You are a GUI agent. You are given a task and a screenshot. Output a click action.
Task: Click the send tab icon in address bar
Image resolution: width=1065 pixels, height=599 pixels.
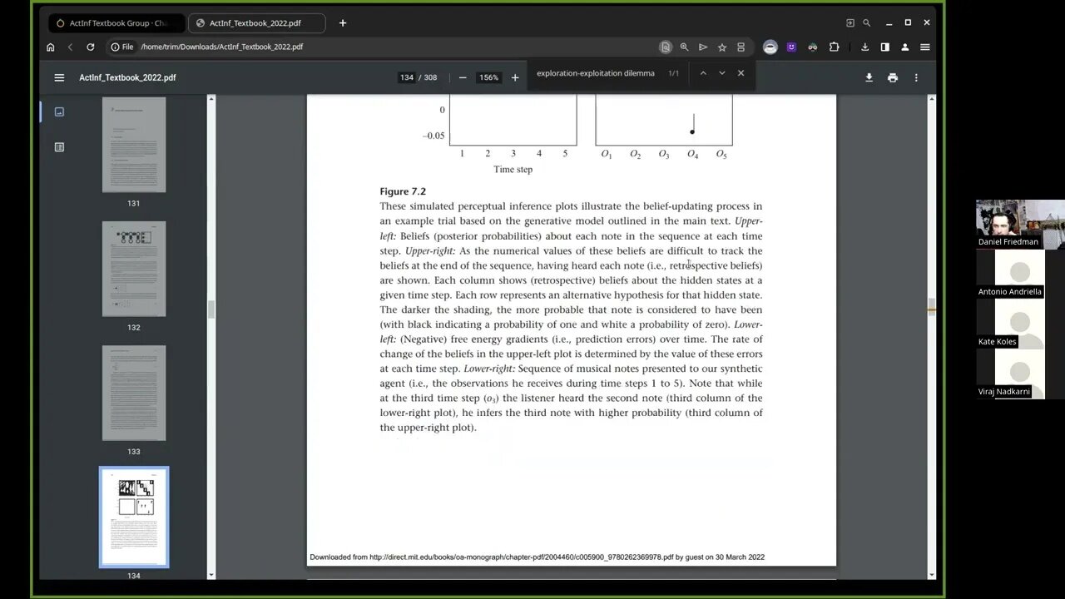click(703, 47)
